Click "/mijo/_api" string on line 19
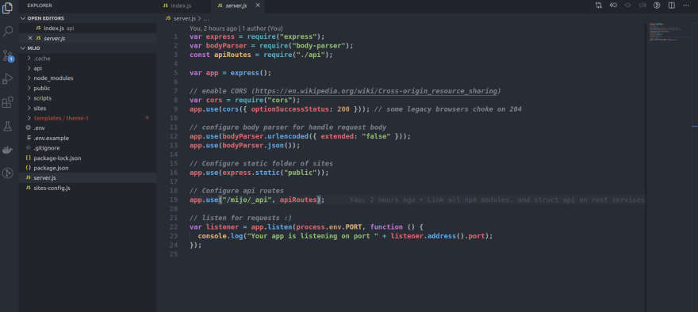Screen dimensions: 698x312 pos(247,200)
